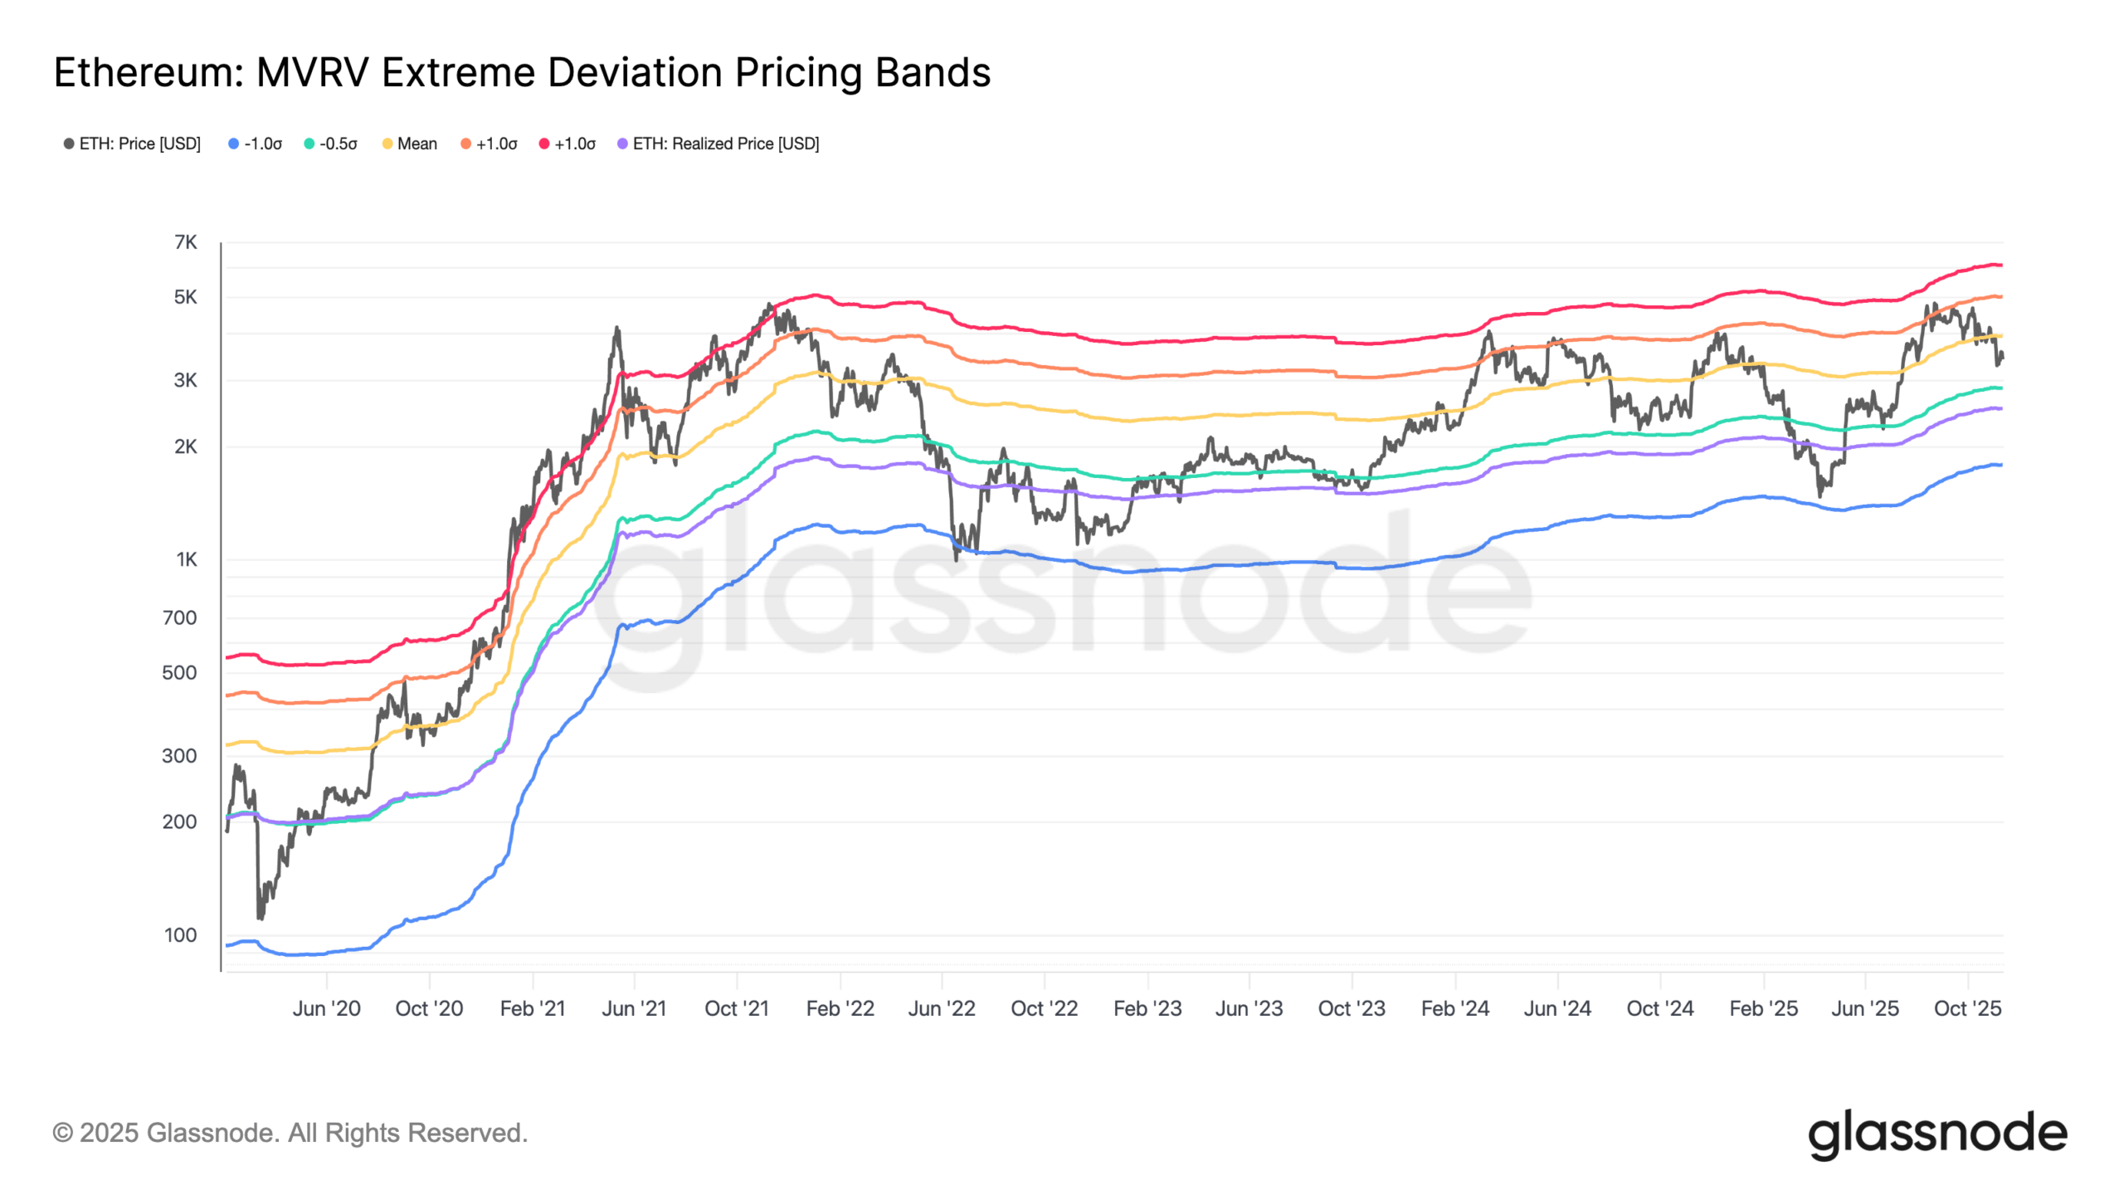
Task: Click the green -0.5σ legend dot
Action: point(309,144)
